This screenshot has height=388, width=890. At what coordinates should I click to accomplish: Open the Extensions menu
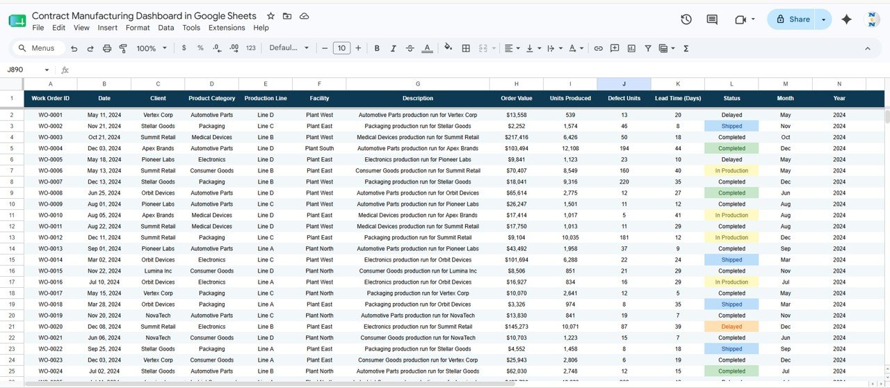pos(227,28)
